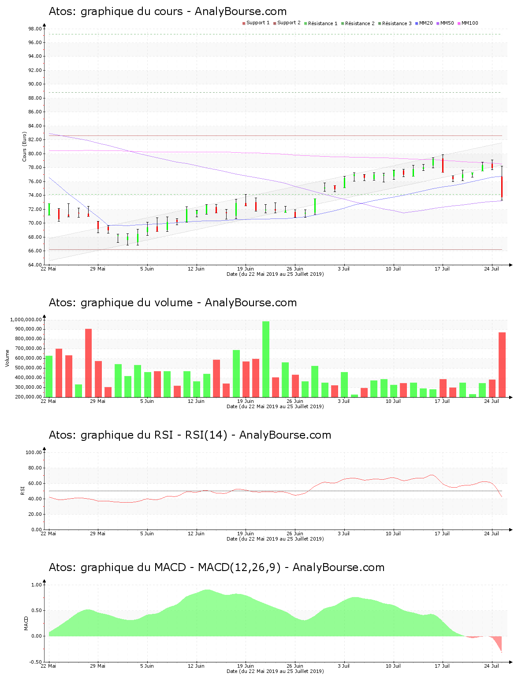Select the last red bar in the volume chart
Image resolution: width=529 pixels, height=684 pixels.
(x=502, y=365)
